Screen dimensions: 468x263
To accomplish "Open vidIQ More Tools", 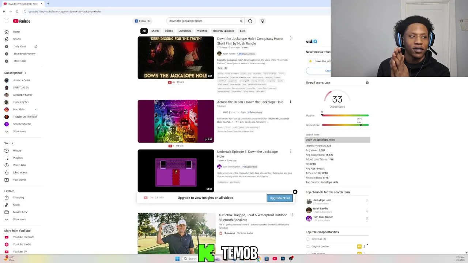I will pos(20,61).
